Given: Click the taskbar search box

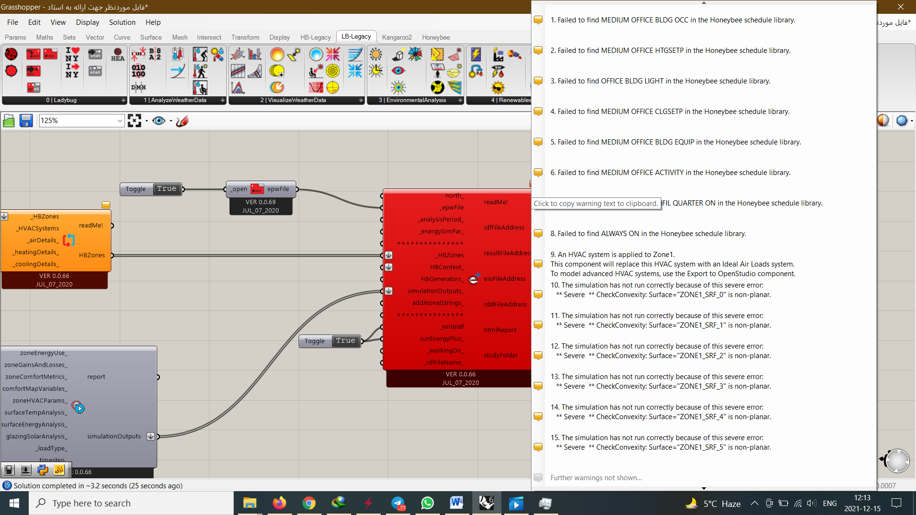Looking at the screenshot, I should point(131,503).
